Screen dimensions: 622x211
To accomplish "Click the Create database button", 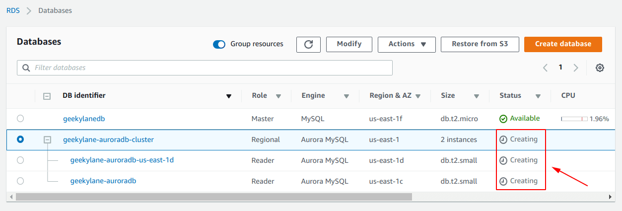I will point(563,44).
